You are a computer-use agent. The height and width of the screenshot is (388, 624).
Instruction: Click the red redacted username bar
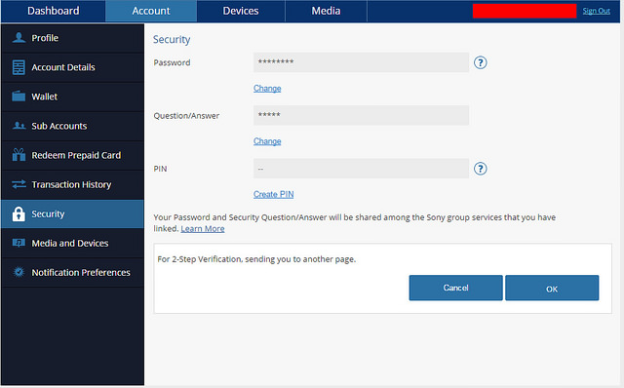(525, 11)
